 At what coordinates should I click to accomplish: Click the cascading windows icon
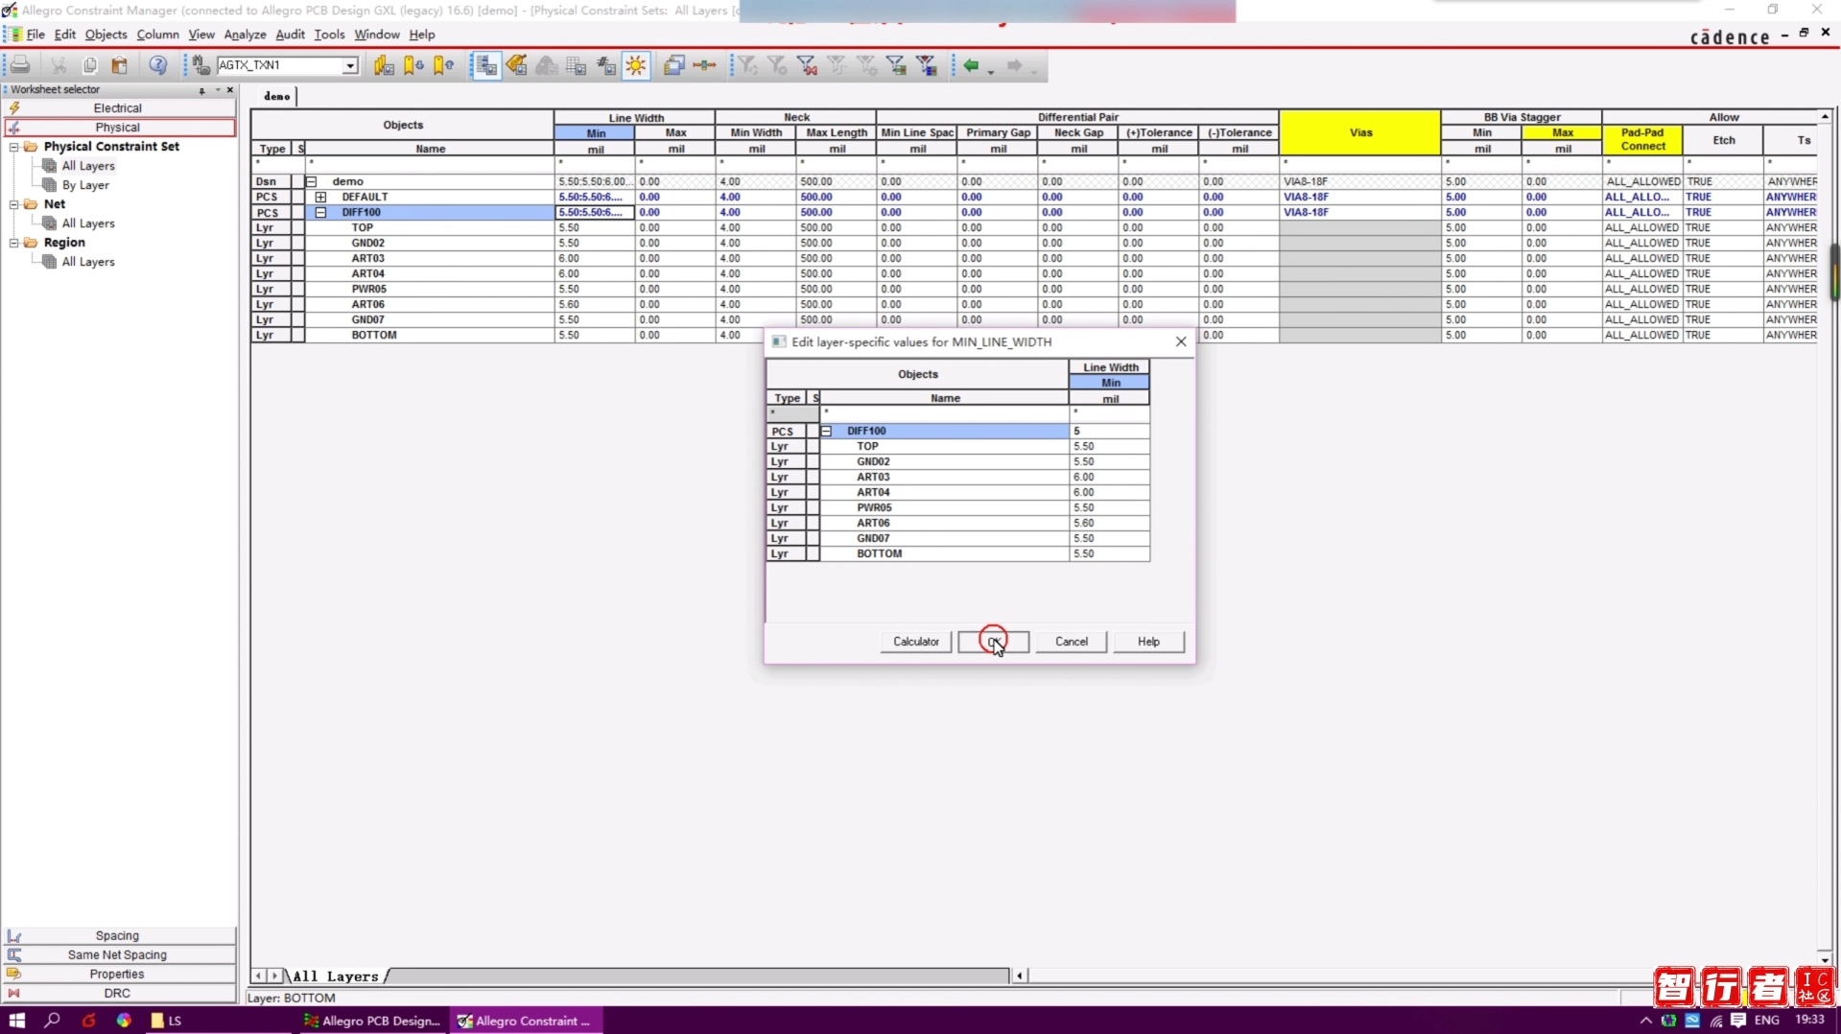674,65
